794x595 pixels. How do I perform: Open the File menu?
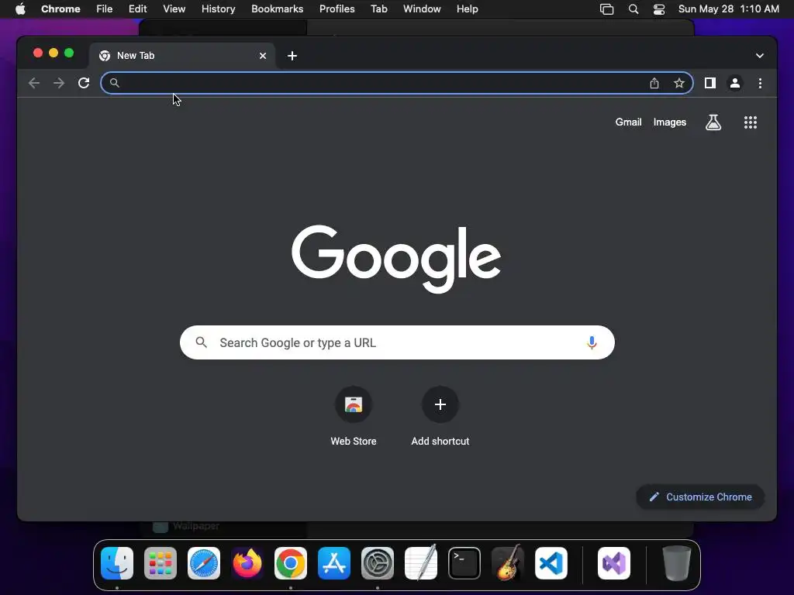tap(105, 9)
